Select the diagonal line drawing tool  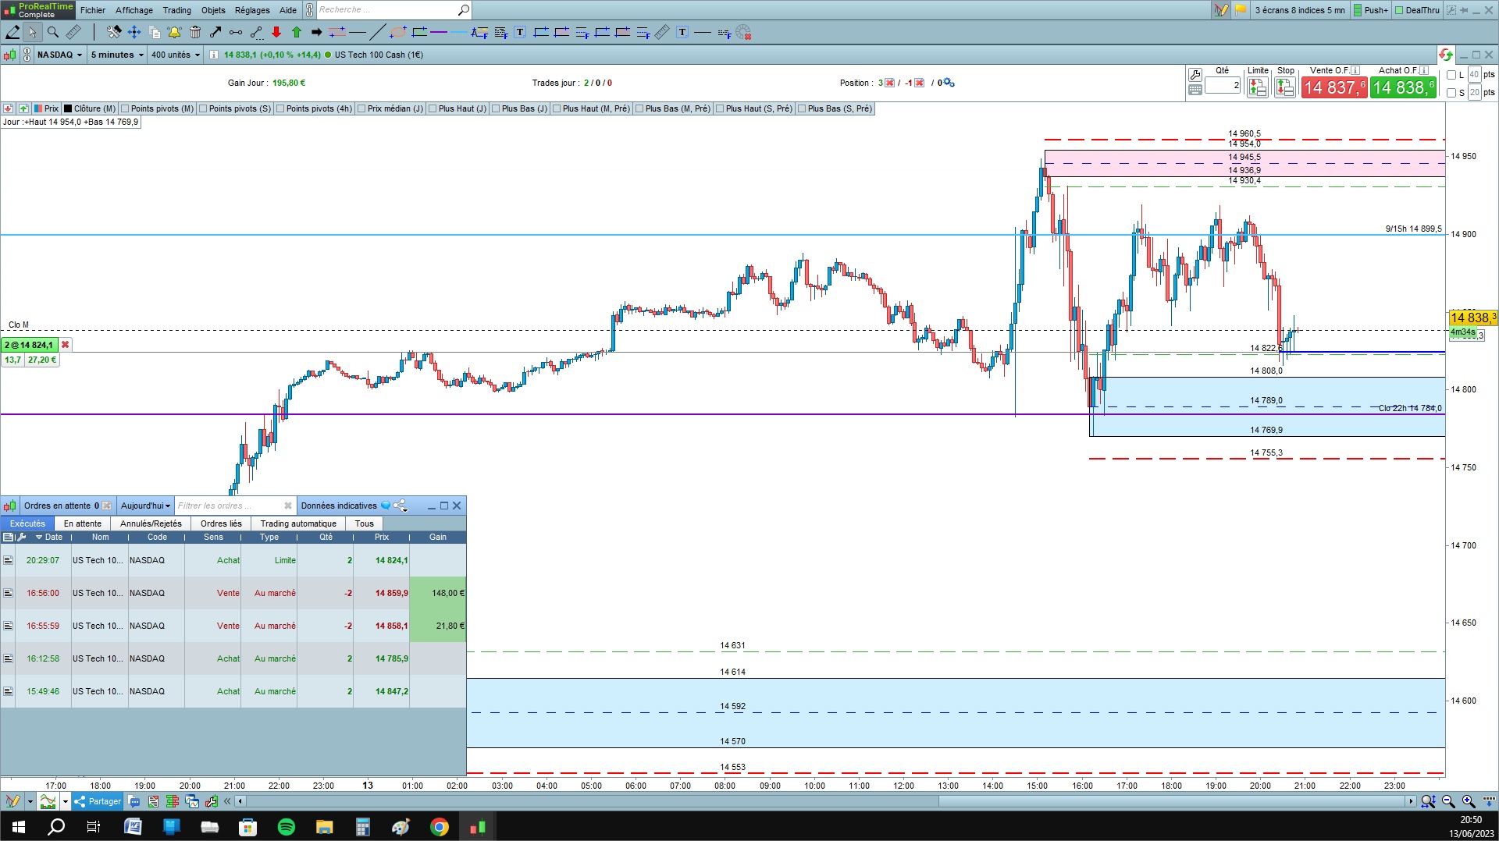[x=377, y=32]
